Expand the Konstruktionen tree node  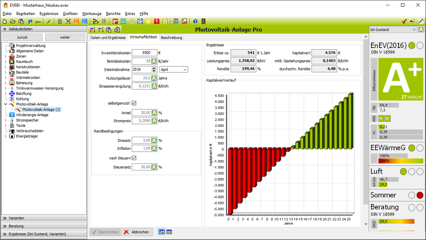coord(5,67)
